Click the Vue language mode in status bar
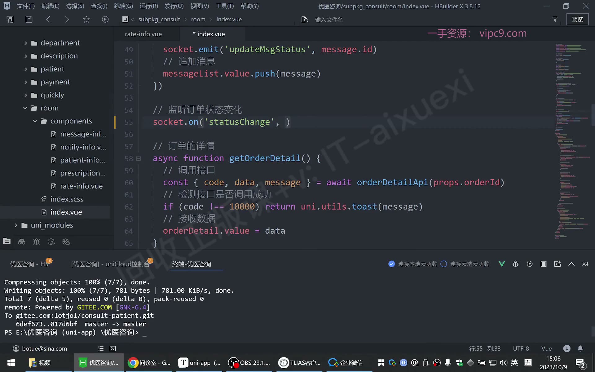595x372 pixels. [x=546, y=348]
